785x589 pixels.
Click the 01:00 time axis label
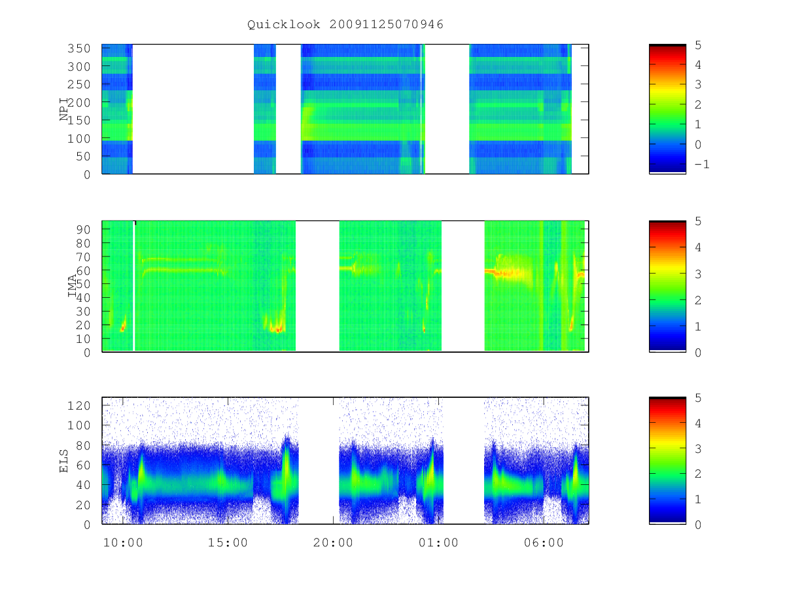tap(438, 543)
